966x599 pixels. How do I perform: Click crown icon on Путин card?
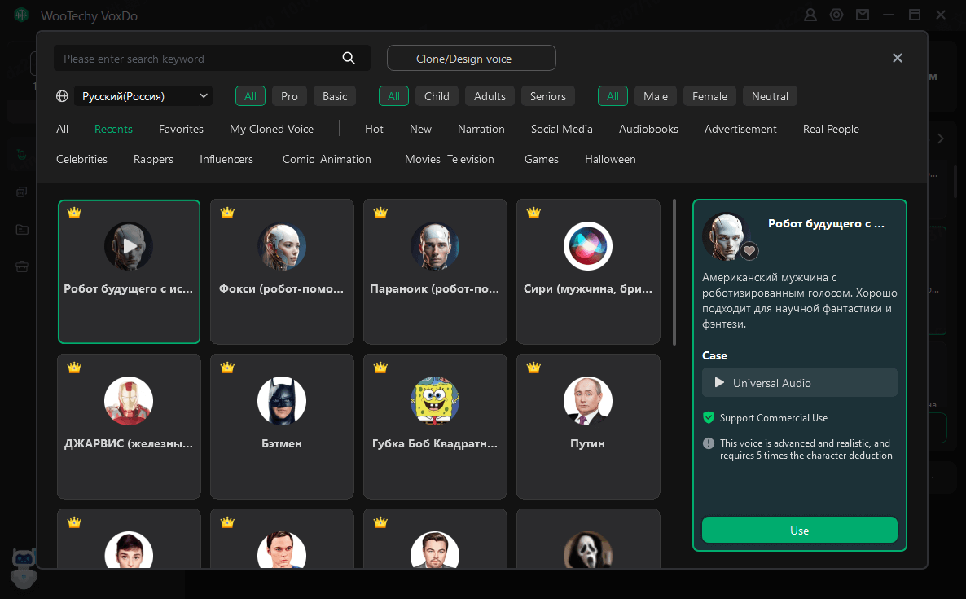[533, 368]
